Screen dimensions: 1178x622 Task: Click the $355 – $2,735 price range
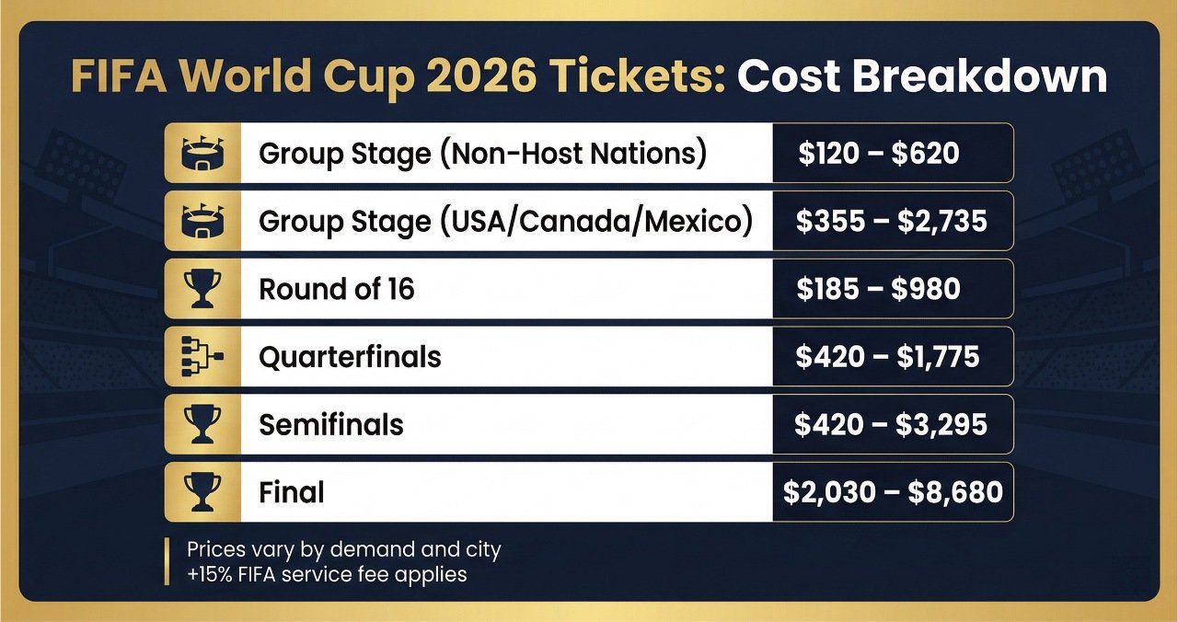(892, 221)
